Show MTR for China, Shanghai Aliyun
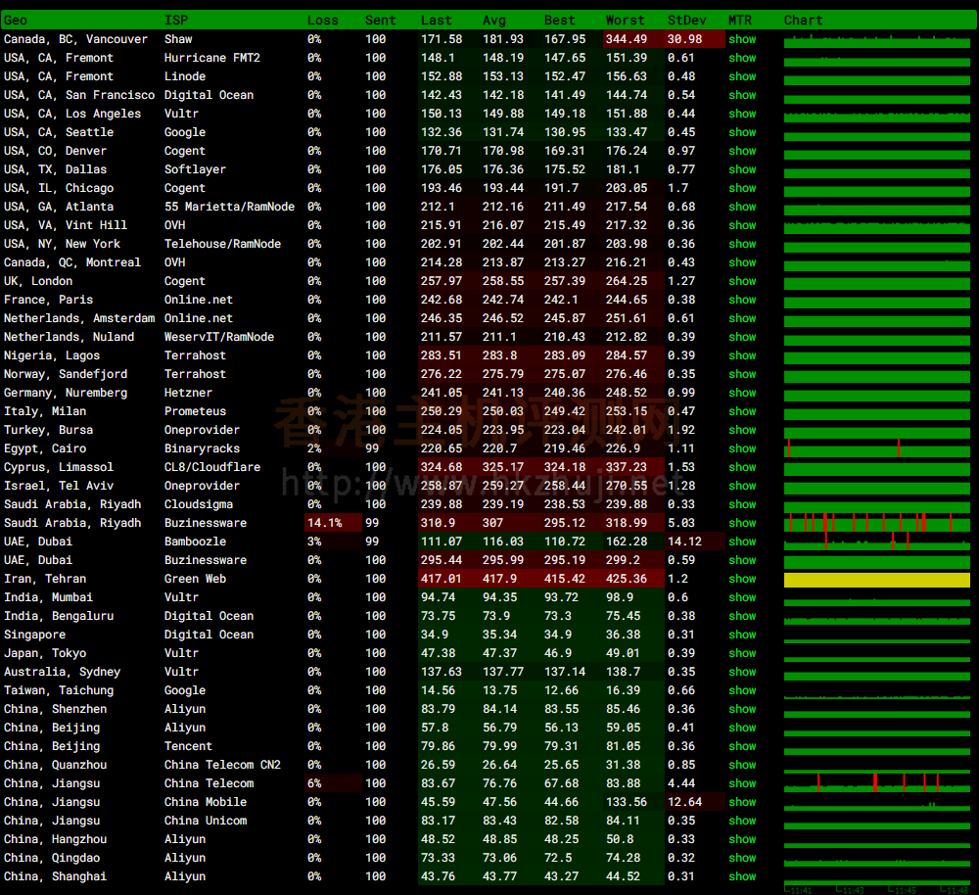Screen dimensions: 979x895 coord(742,877)
